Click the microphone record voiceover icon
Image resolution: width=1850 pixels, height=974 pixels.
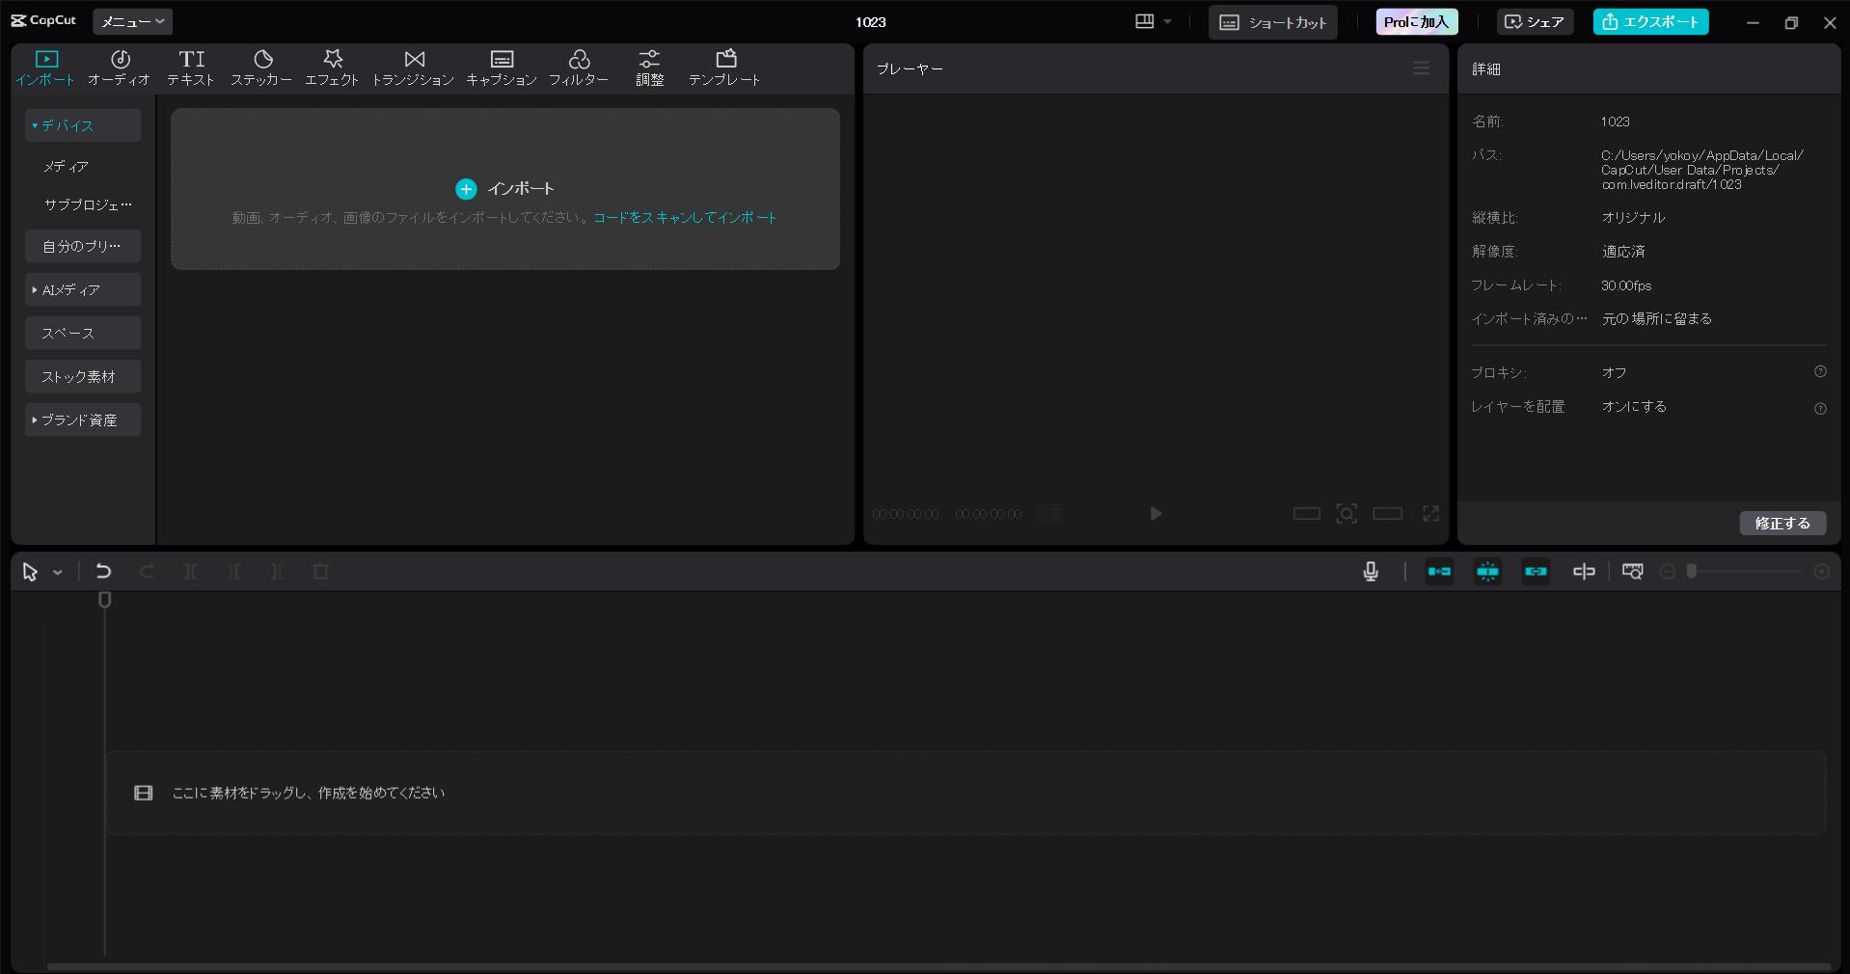pyautogui.click(x=1371, y=572)
